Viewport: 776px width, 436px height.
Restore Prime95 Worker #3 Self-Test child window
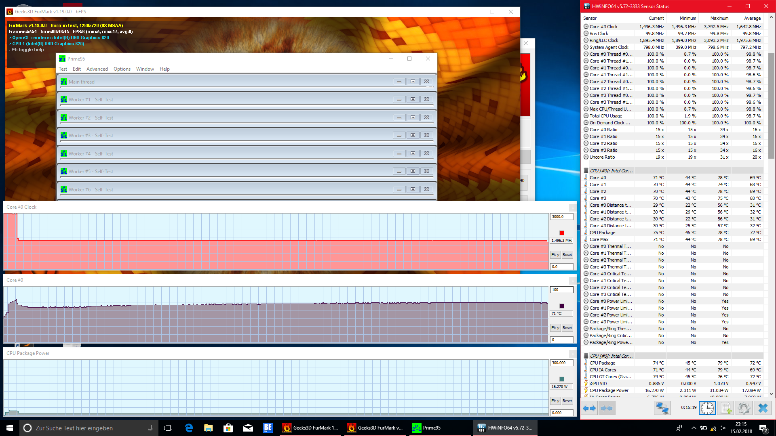tap(413, 135)
